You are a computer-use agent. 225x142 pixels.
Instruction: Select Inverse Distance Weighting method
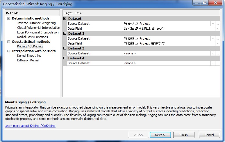(x=36, y=23)
